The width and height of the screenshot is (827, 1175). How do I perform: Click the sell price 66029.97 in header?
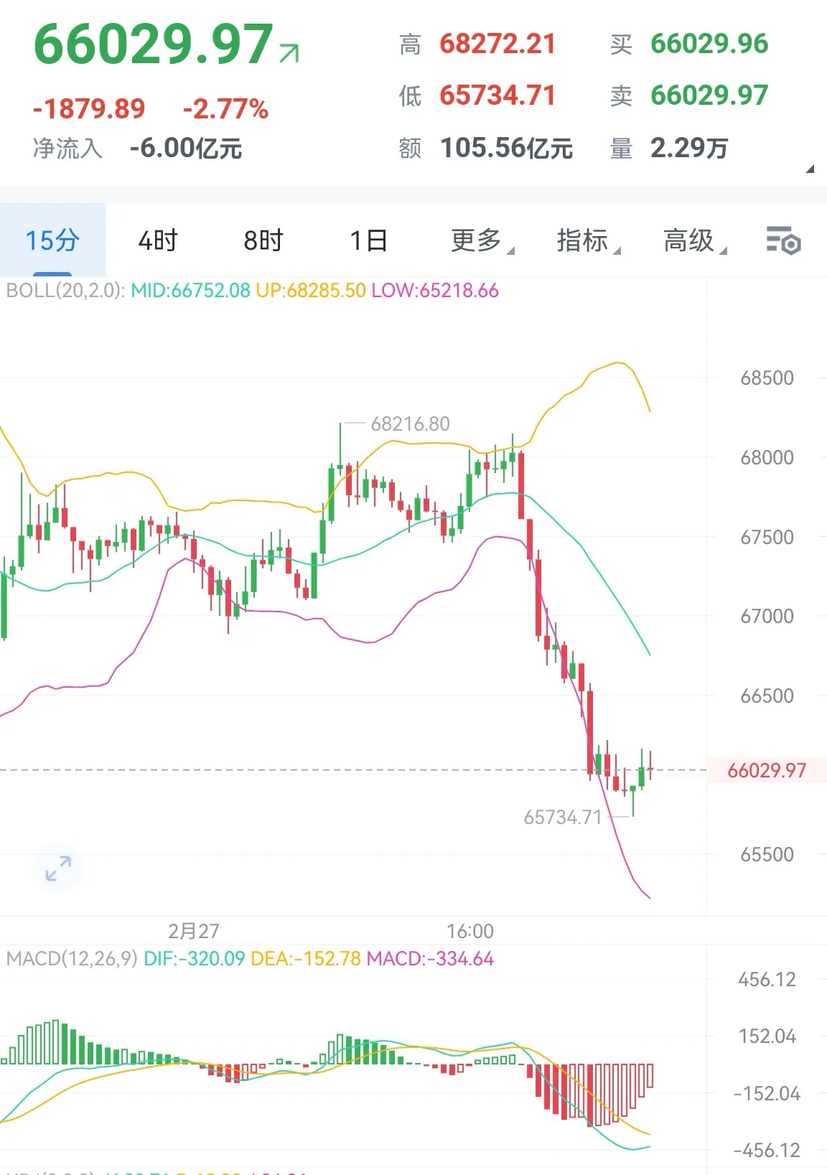click(709, 95)
